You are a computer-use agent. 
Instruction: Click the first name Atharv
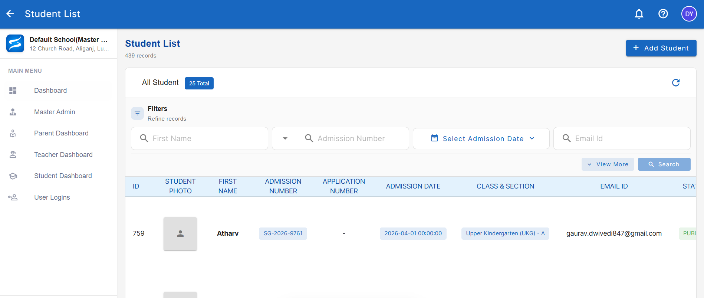(x=228, y=233)
